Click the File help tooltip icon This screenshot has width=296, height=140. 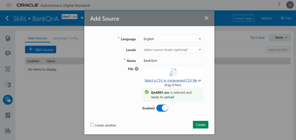pos(136,69)
